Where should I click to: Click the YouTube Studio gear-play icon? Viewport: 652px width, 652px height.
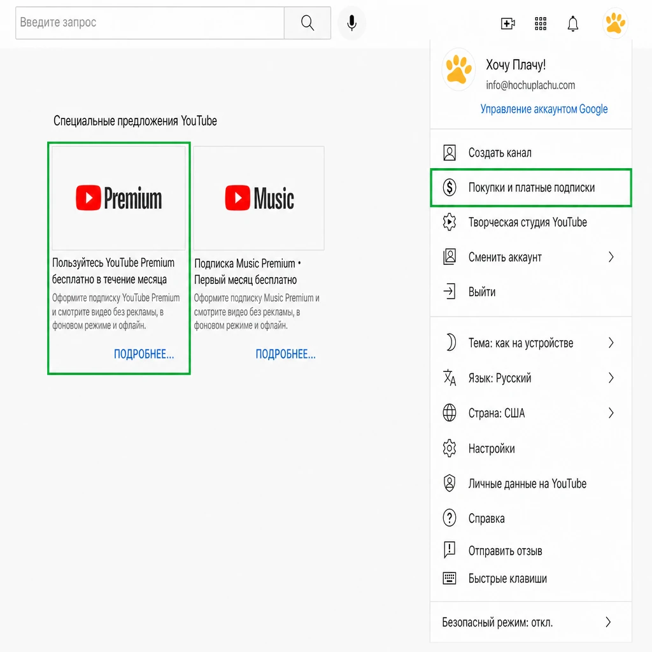(450, 222)
